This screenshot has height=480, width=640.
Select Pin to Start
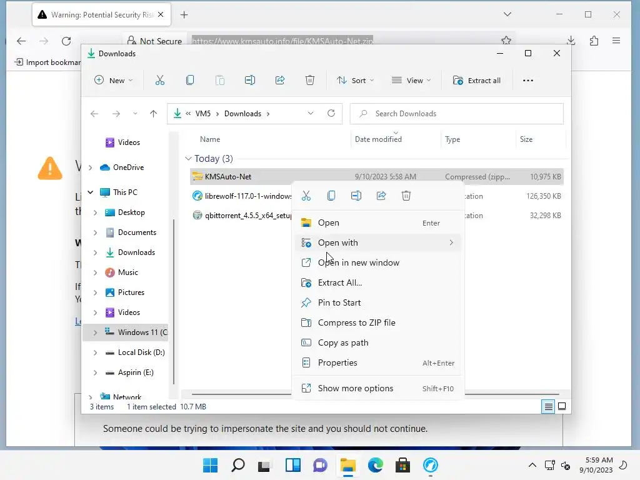[x=378, y=302]
